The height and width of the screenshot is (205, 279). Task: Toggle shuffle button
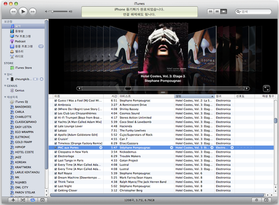23,200
